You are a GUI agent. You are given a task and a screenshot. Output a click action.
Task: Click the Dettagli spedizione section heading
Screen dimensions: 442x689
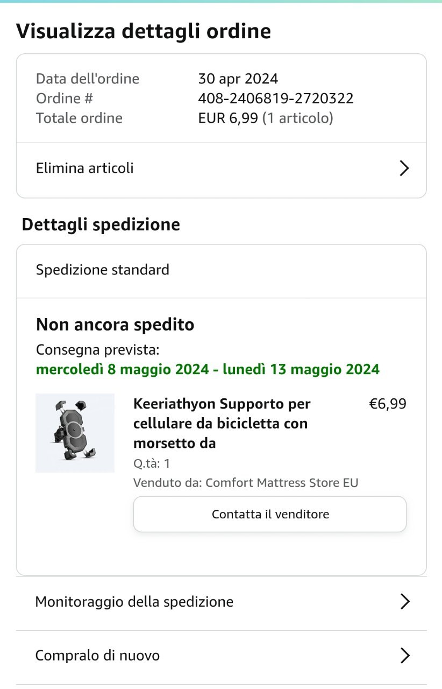pos(101,224)
